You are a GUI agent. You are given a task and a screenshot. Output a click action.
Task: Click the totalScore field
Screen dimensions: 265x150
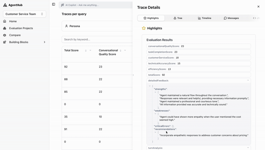(198, 75)
